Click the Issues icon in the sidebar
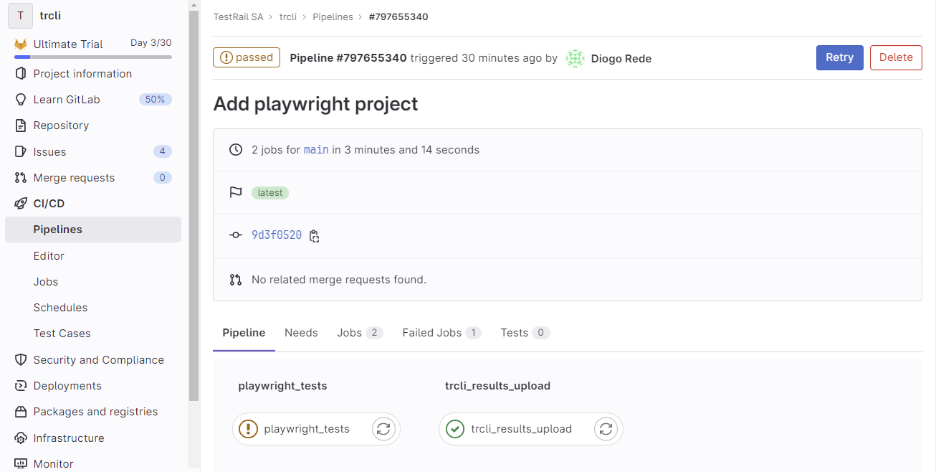The height and width of the screenshot is (472, 936). point(21,152)
